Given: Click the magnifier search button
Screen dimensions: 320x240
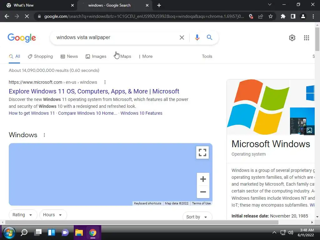Looking at the screenshot, I should point(209,37).
